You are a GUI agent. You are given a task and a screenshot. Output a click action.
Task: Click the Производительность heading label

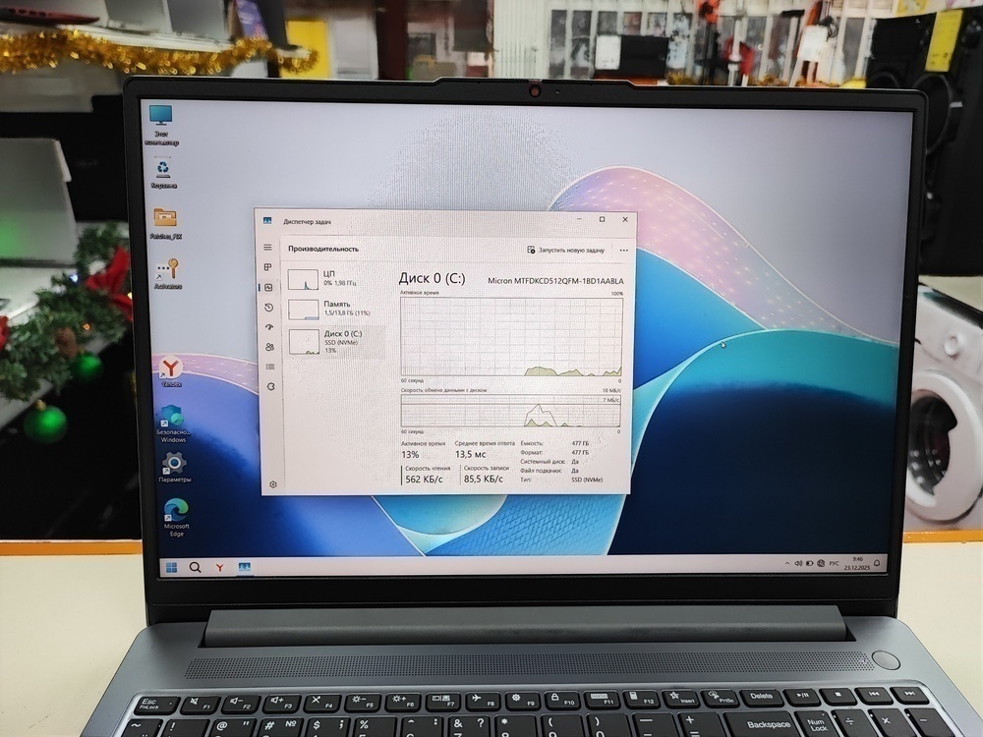pos(324,247)
